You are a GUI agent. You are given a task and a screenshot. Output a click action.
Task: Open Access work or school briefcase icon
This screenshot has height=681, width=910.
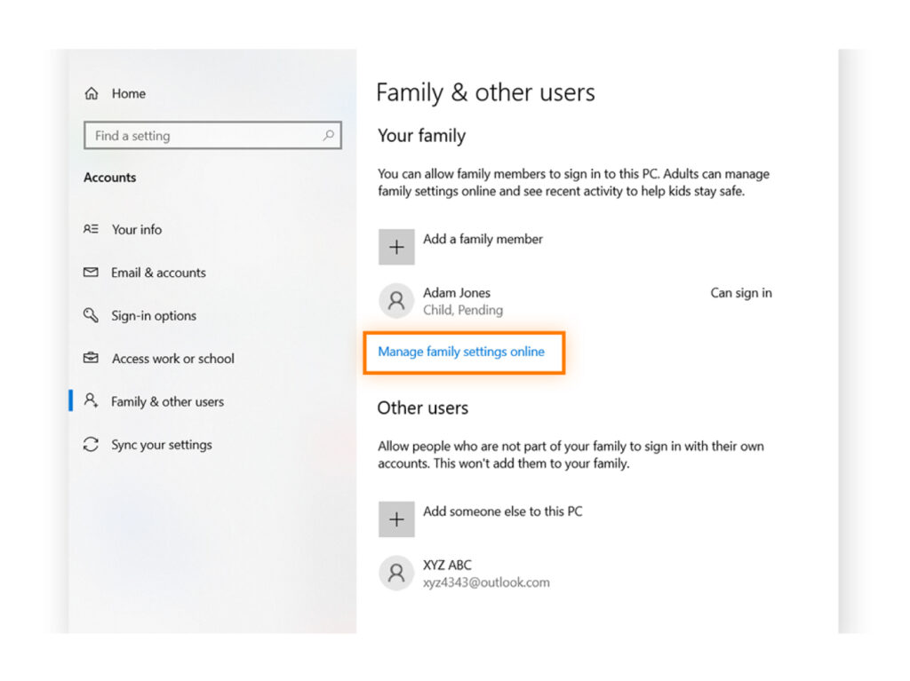92,359
